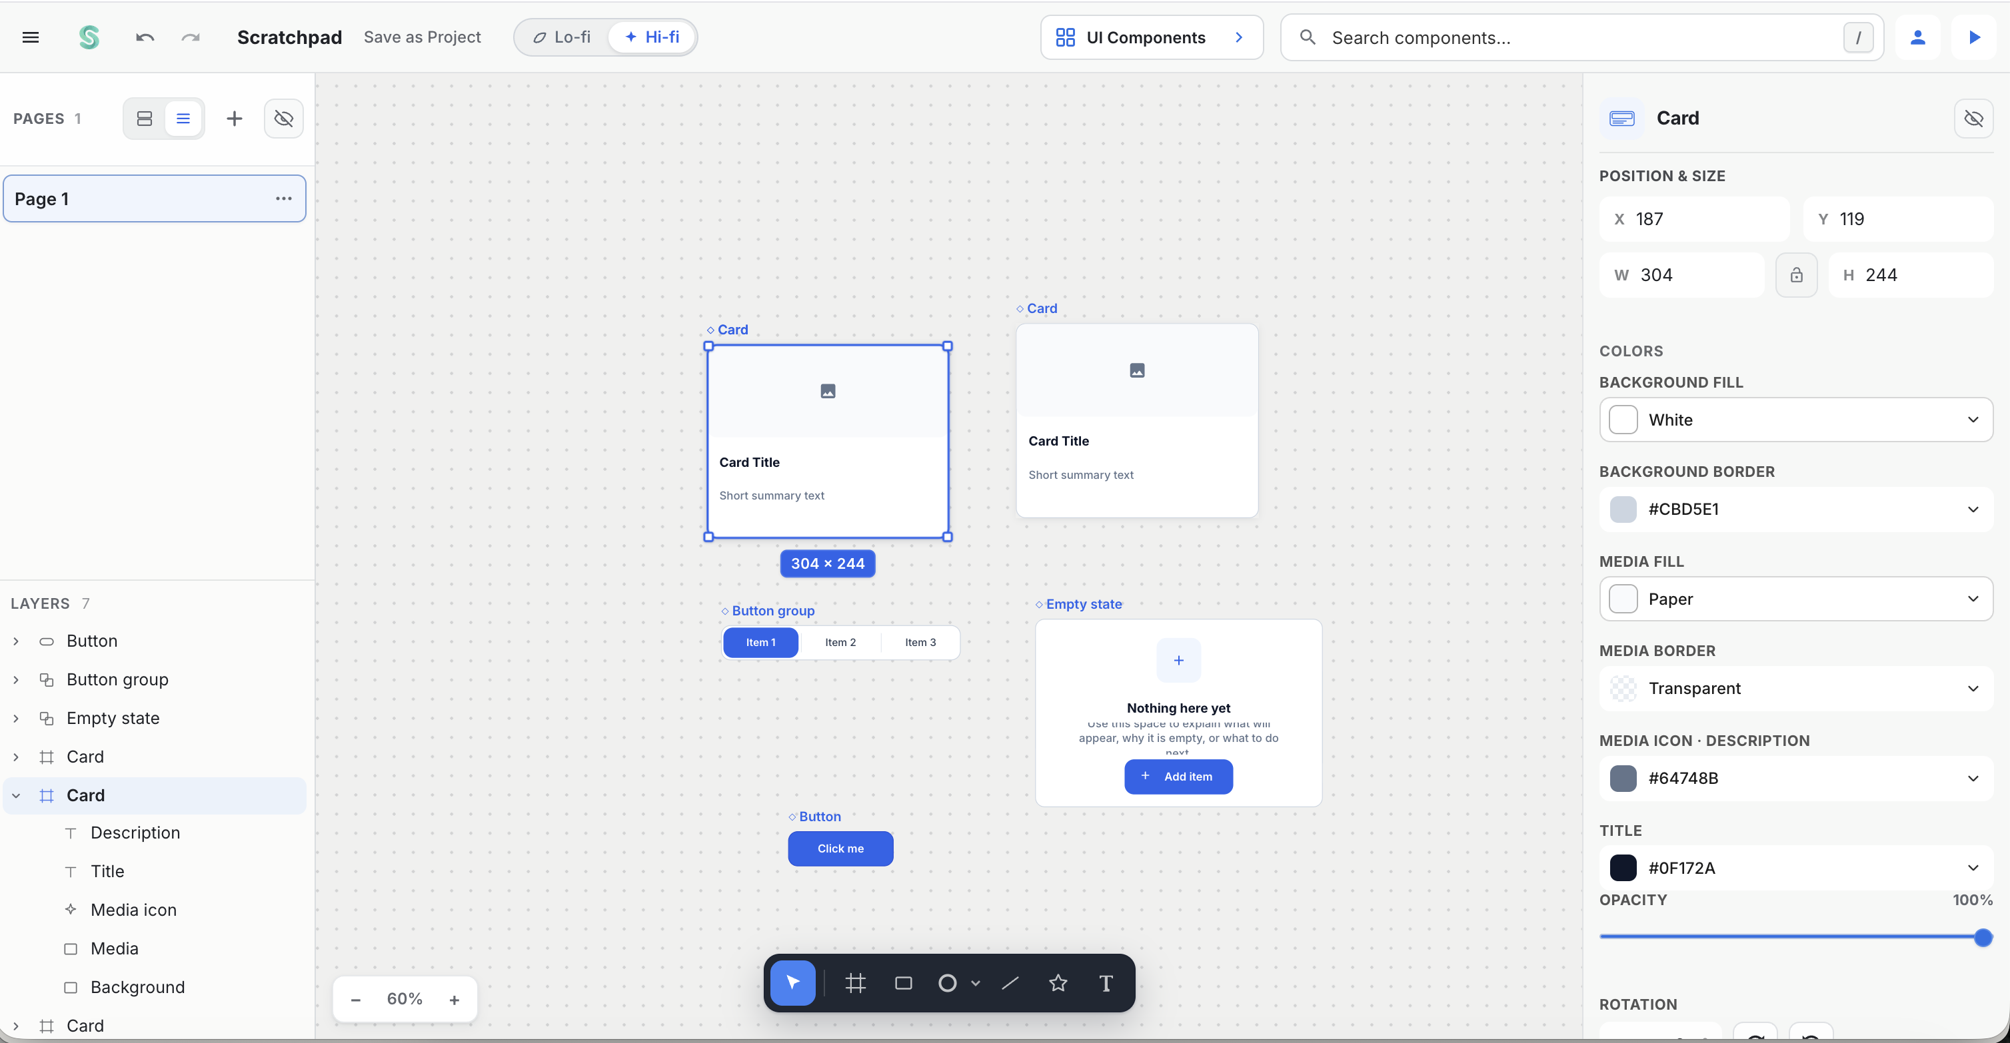The height and width of the screenshot is (1043, 2010).
Task: Click the #0F172A title color swatch
Action: 1623,869
